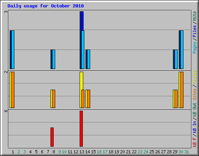Click x-axis day label '31'
Image resolution: width=199 pixels, height=156 pixels.
(187, 152)
